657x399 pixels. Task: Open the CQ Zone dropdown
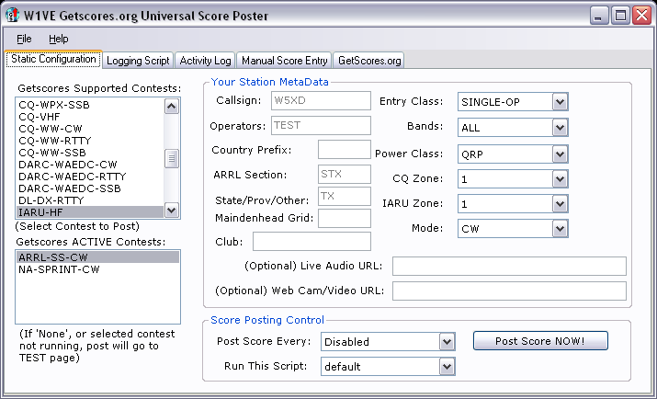click(x=513, y=179)
